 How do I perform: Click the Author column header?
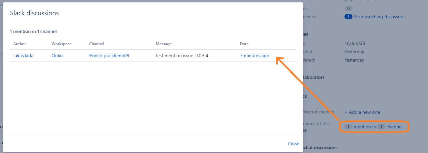[20, 44]
